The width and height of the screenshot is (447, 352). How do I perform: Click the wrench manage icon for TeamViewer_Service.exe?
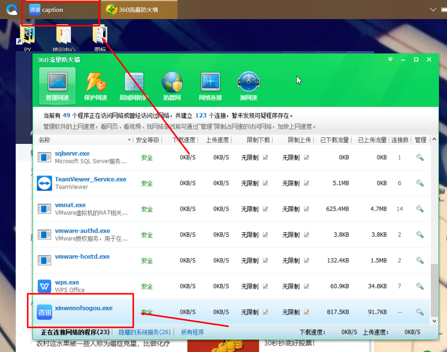click(419, 183)
